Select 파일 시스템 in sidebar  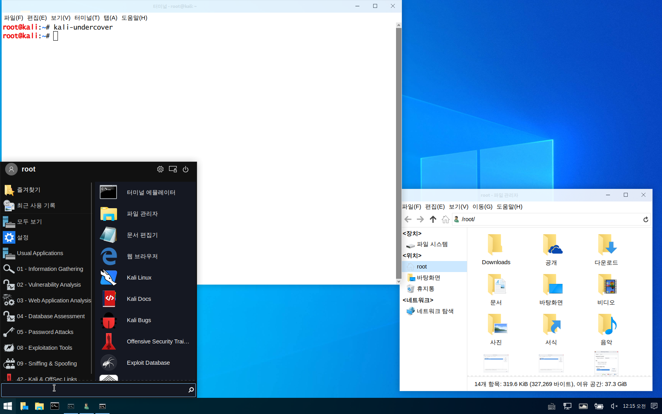[434, 244]
